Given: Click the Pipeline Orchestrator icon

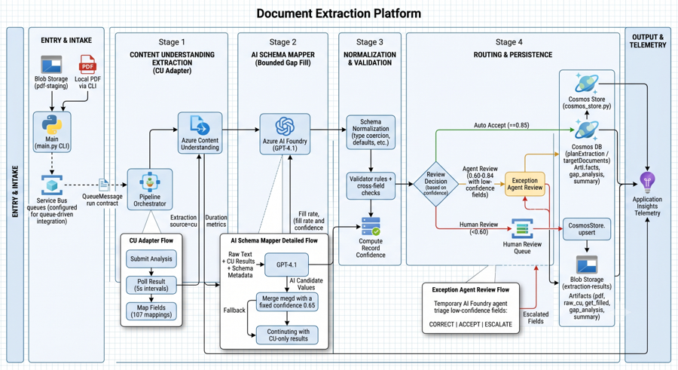Looking at the screenshot, I should click(x=150, y=182).
